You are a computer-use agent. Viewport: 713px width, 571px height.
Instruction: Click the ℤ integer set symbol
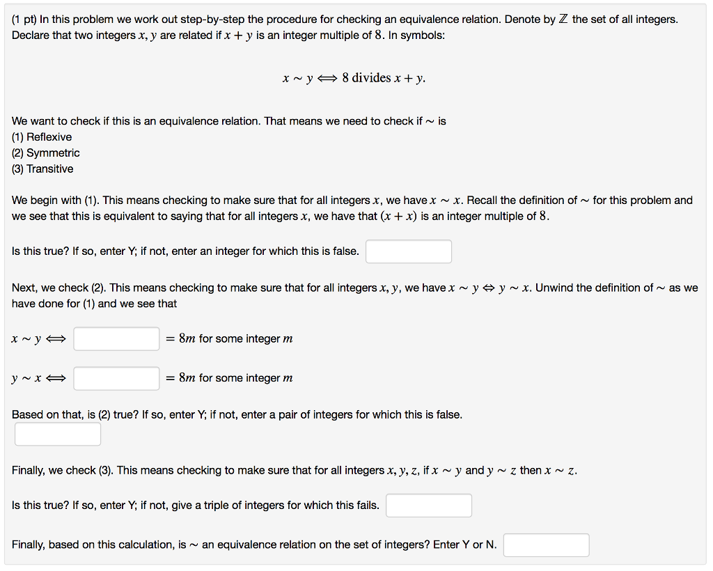563,19
